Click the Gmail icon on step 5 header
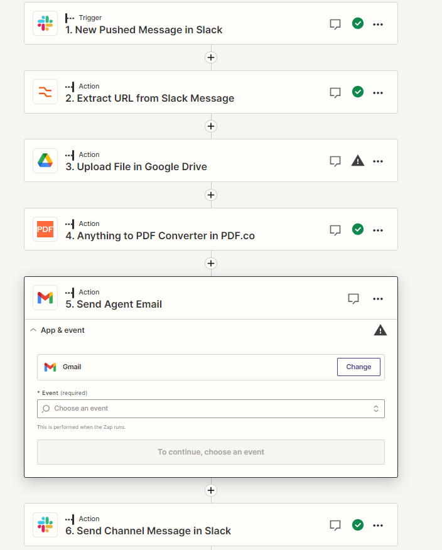This screenshot has height=550, width=442. pos(45,298)
